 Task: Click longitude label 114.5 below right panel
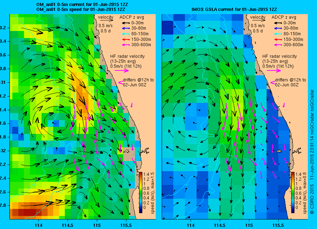220,225
